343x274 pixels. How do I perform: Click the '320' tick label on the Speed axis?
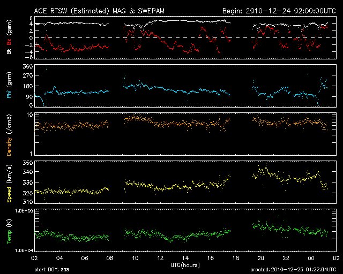28,193
